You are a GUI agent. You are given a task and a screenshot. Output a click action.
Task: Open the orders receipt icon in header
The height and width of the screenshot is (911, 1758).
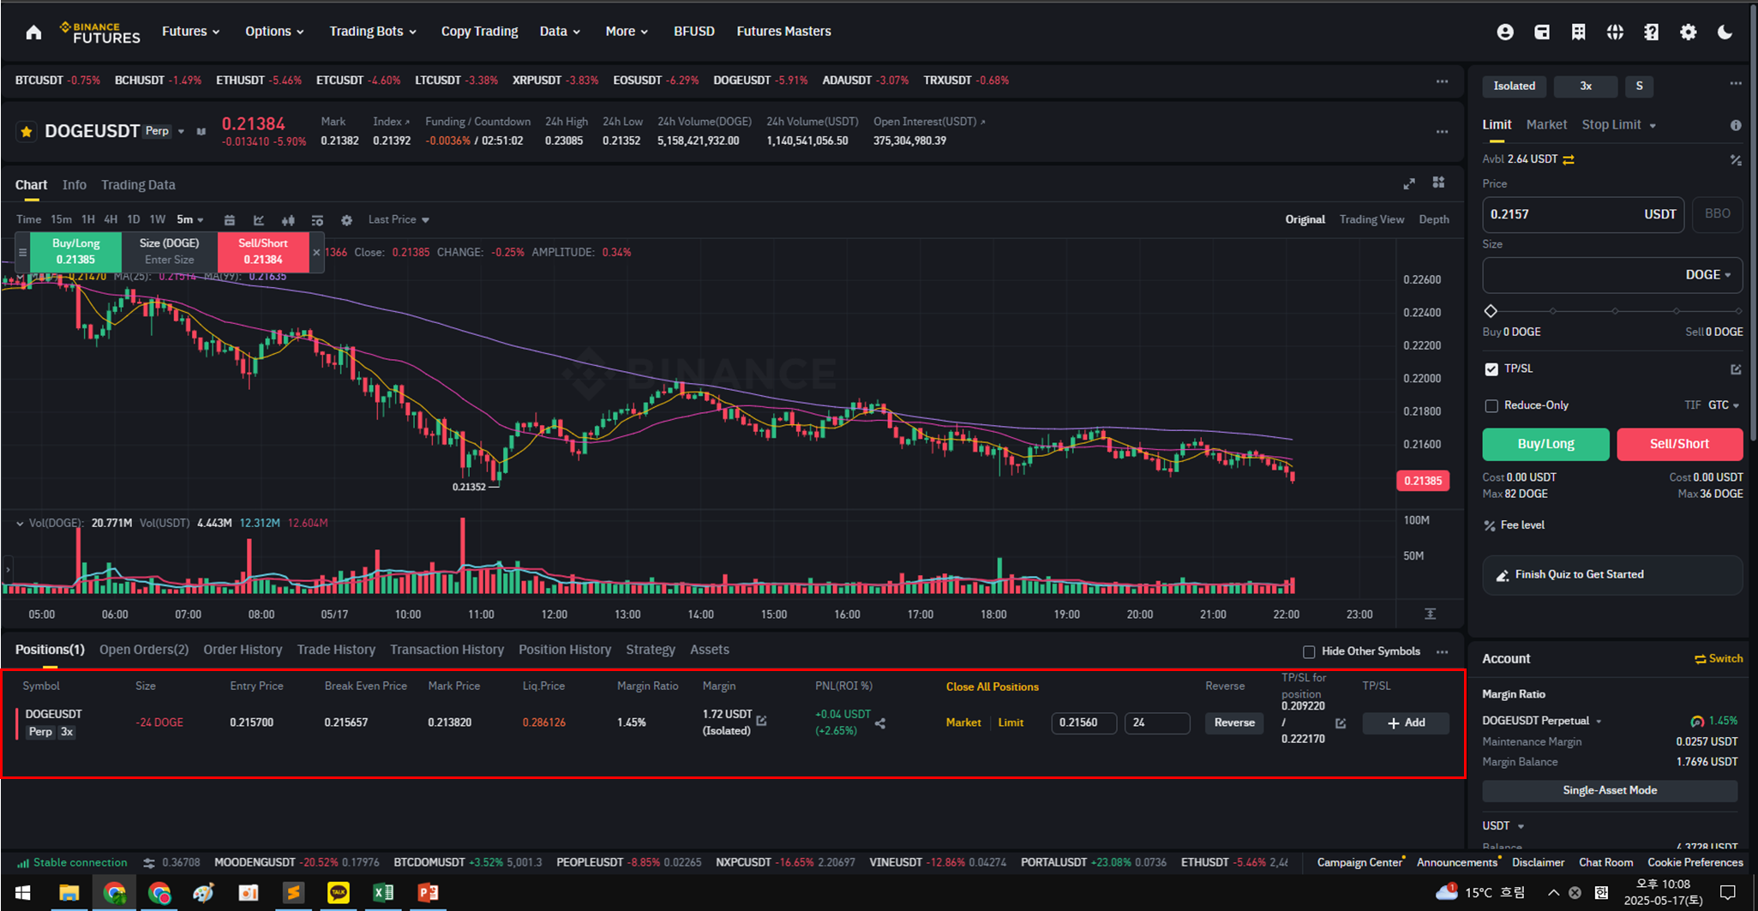pos(1579,32)
